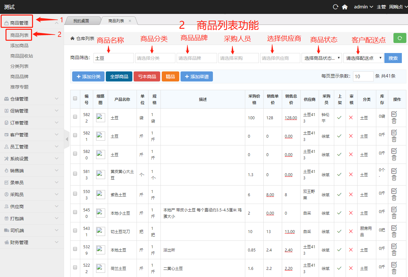This screenshot has width=408, height=277.
Task: Open the 选择商品状态 dropdown
Action: [321, 58]
